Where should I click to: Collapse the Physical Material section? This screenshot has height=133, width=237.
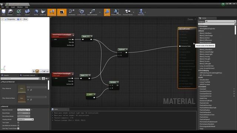point(1,82)
